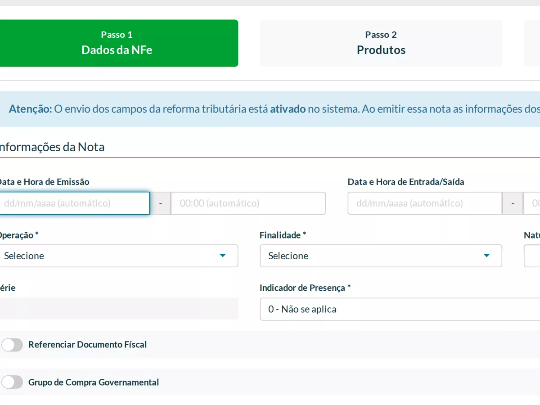This screenshot has height=405, width=540.
Task: Click the Grupo de Compra Governamental label
Action: coord(94,382)
